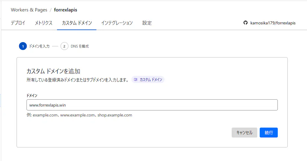Click the Workers & Pages breadcrumb

tap(29, 10)
